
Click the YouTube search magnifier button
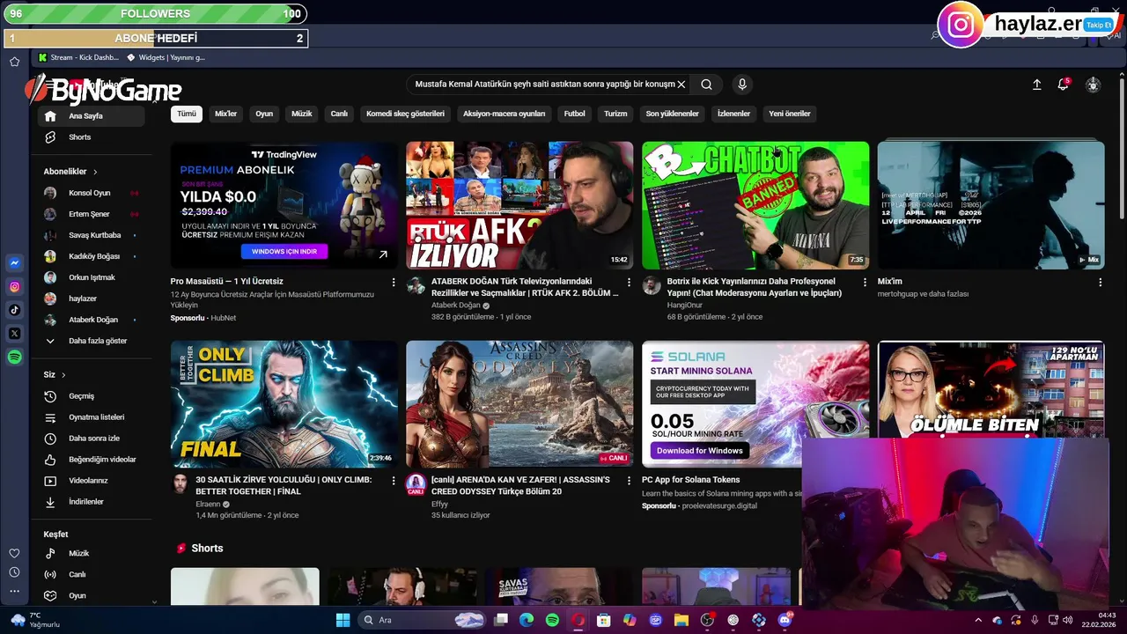706,85
